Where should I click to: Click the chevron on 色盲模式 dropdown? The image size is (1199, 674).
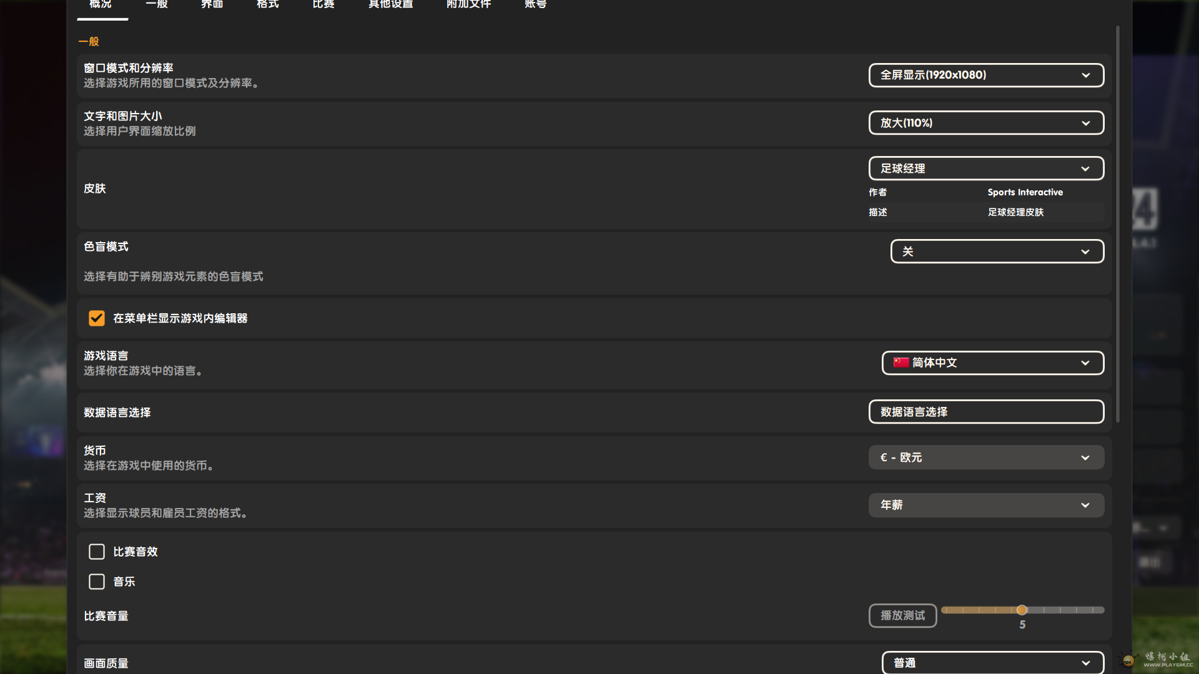1085,252
